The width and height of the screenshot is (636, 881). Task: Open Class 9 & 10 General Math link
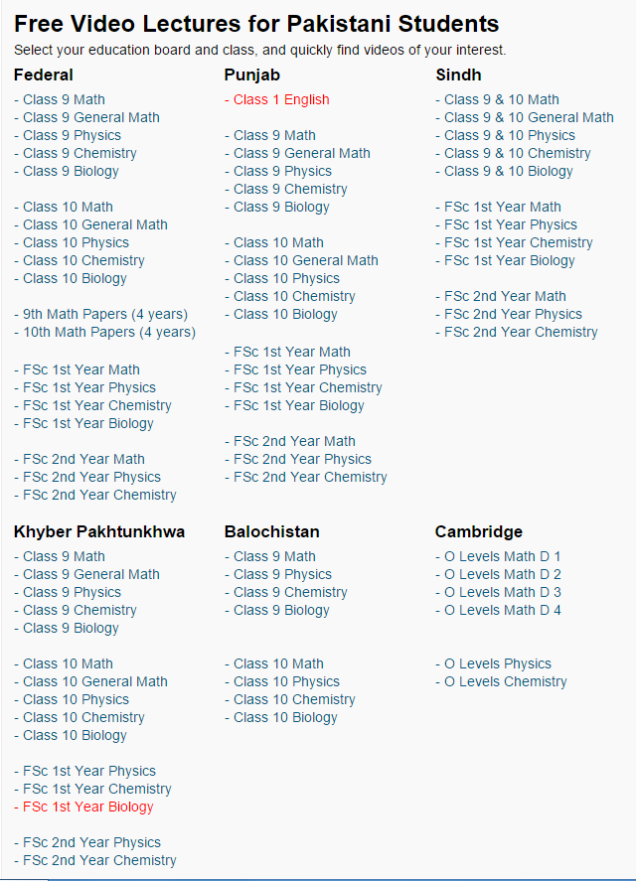pos(529,117)
